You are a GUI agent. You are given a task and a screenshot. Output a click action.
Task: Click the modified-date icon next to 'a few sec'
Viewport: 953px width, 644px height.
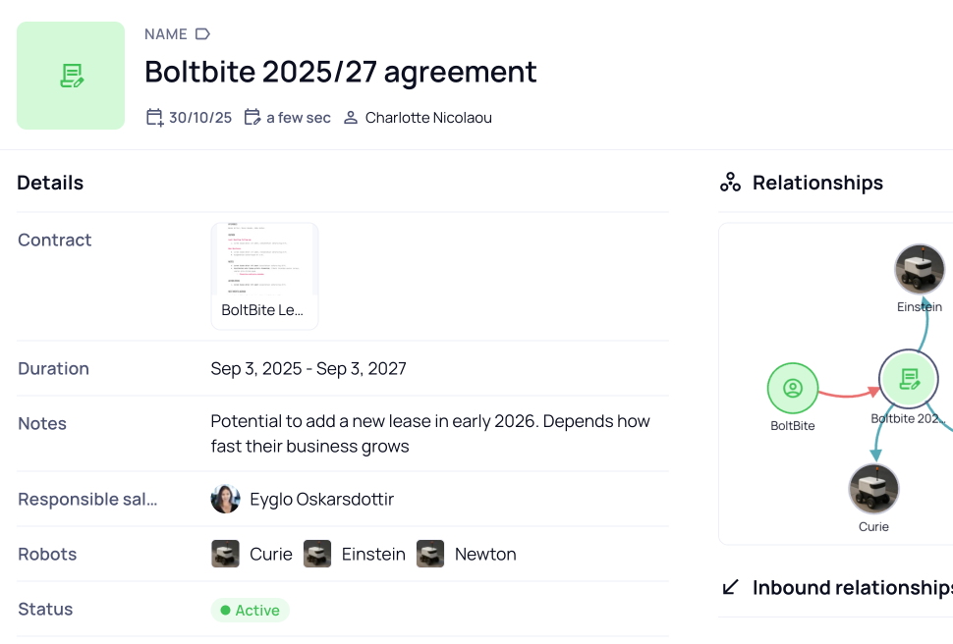251,117
